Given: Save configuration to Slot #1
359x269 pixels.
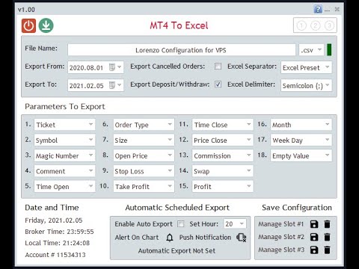Looking at the screenshot, I should tap(314, 224).
